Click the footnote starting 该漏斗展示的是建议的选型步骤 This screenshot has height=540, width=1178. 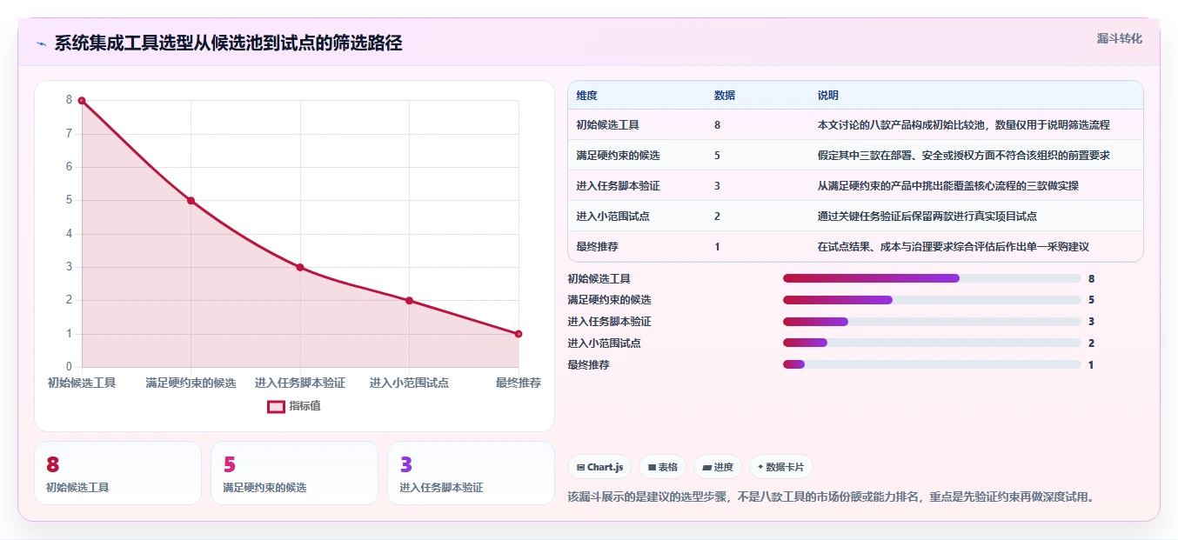(x=831, y=497)
